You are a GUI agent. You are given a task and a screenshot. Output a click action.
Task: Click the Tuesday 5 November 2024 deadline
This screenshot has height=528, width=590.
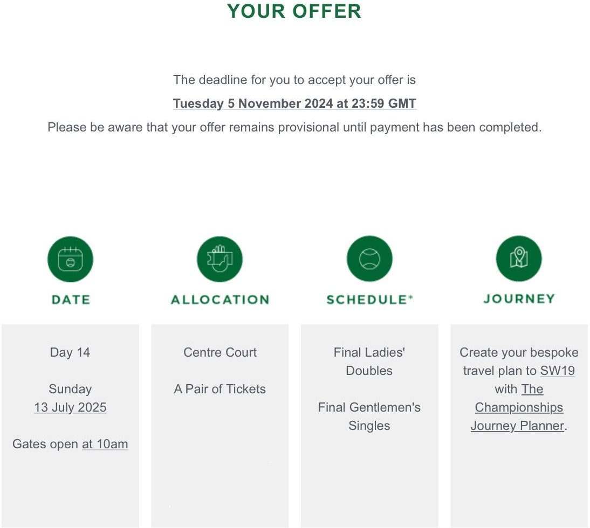[x=294, y=103]
